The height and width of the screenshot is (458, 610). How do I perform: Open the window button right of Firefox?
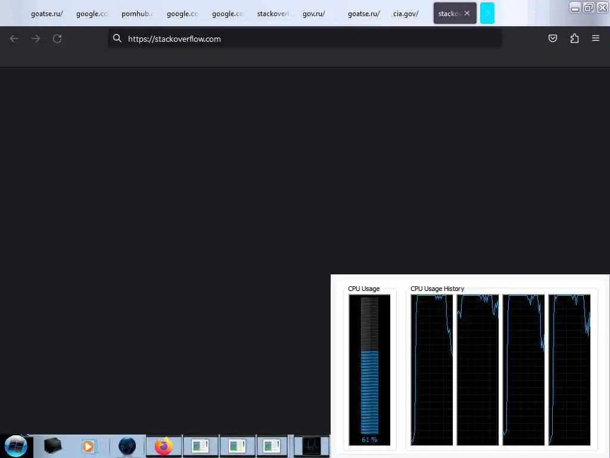tap(200, 446)
